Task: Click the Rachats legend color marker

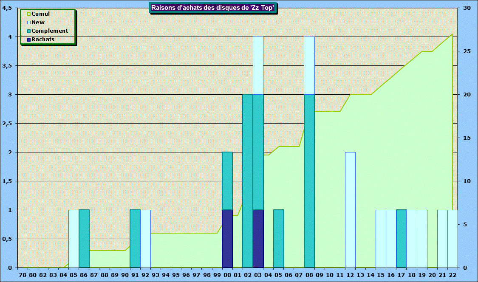Action: pos(29,39)
